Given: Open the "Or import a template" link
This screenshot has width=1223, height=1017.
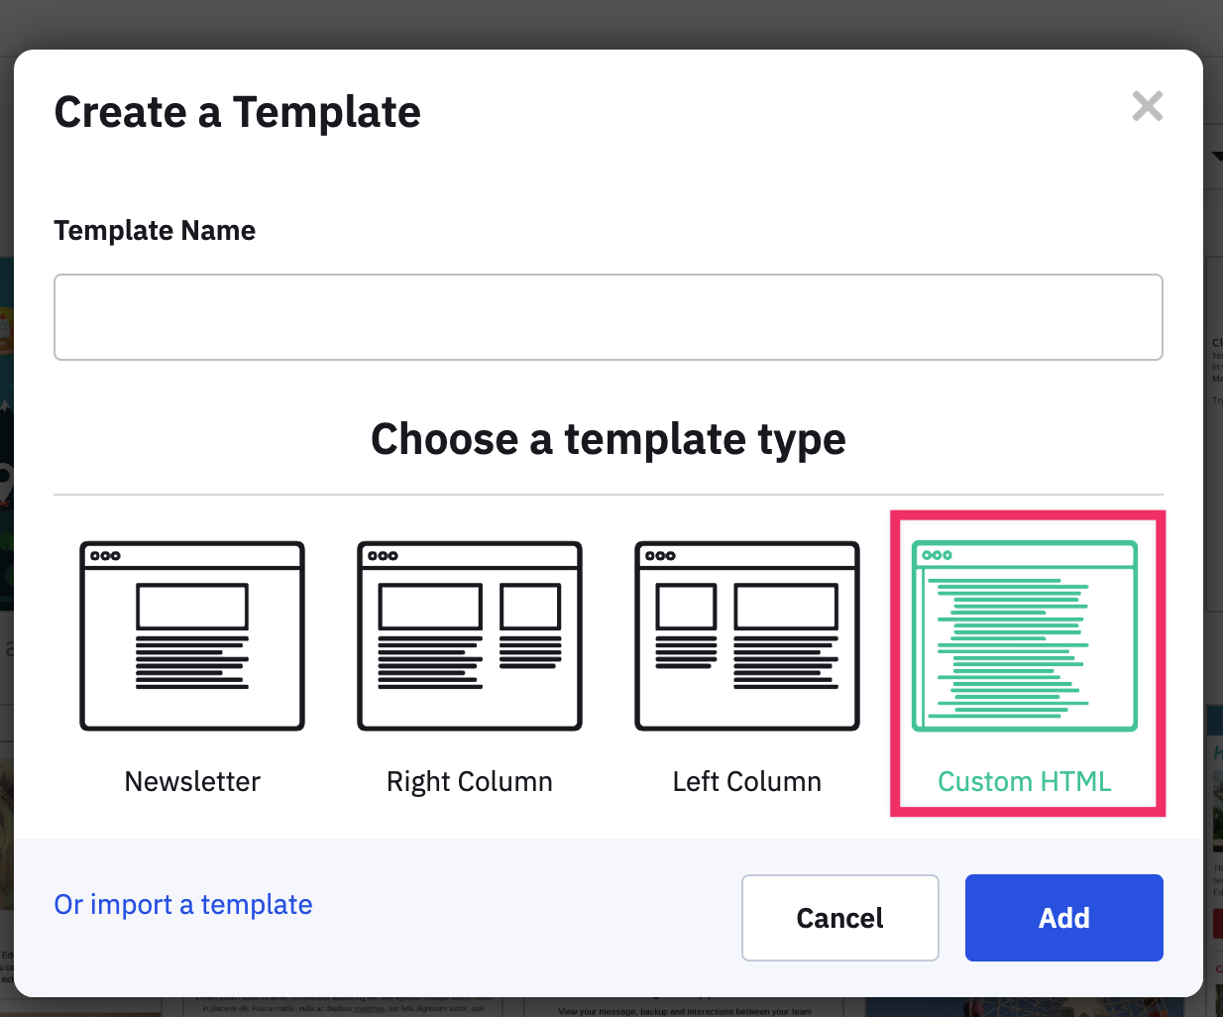Looking at the screenshot, I should [183, 904].
